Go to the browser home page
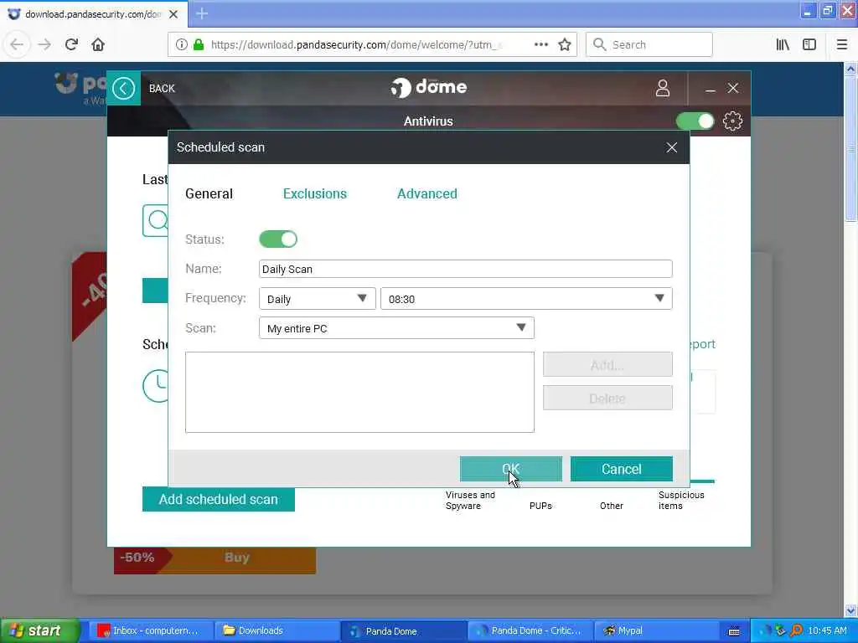Viewport: 858px width, 643px height. 98,44
